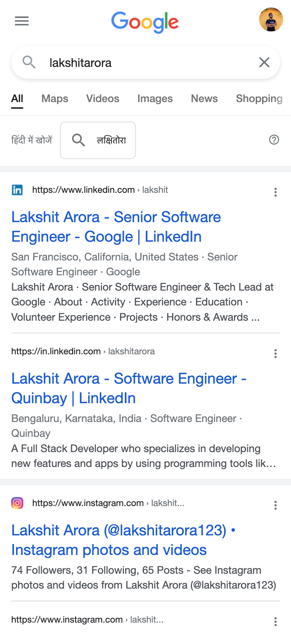Switch to the Images tab
This screenshot has height=632, width=291.
tap(155, 99)
